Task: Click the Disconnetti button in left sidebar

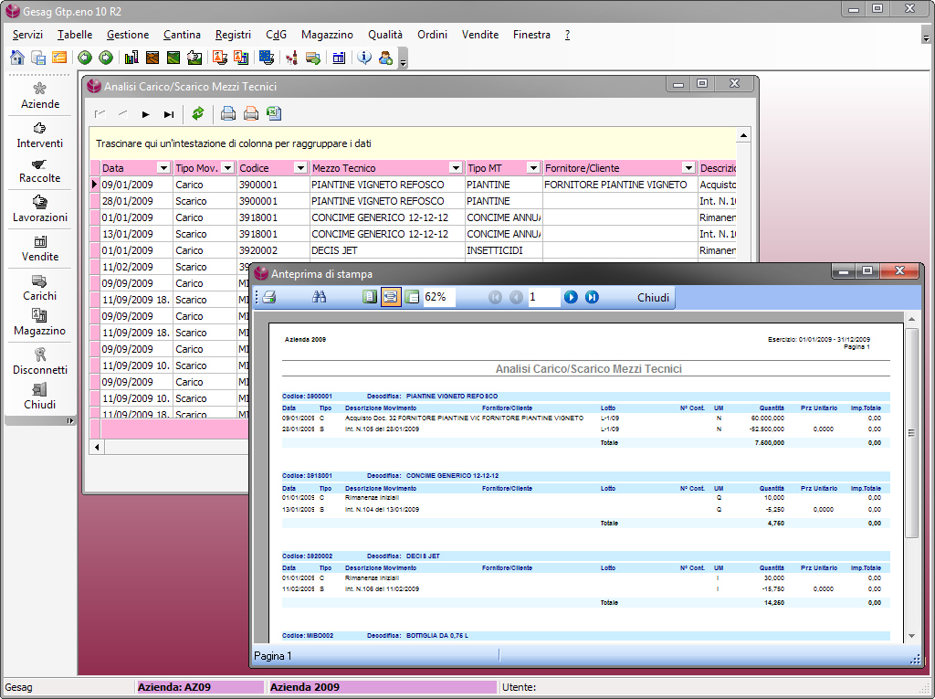Action: click(40, 362)
